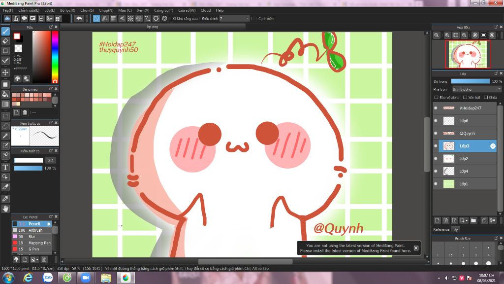This screenshot has width=504, height=284.
Task: Turn off snap with the blue circle icon
Action: coord(96,19)
